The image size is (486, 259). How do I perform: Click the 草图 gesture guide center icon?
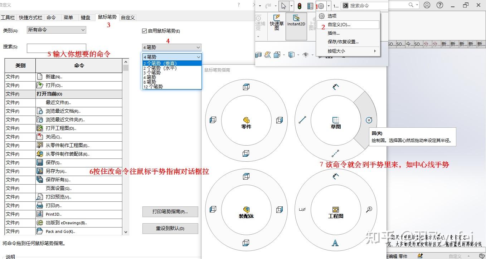coord(335,120)
